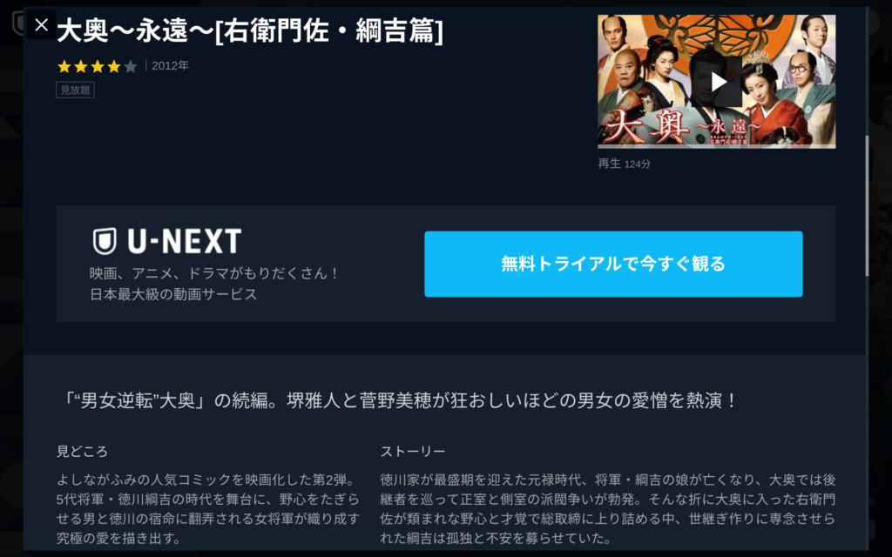Click the U-NEXT shield logo icon
Image resolution: width=892 pixels, height=557 pixels.
(x=105, y=241)
